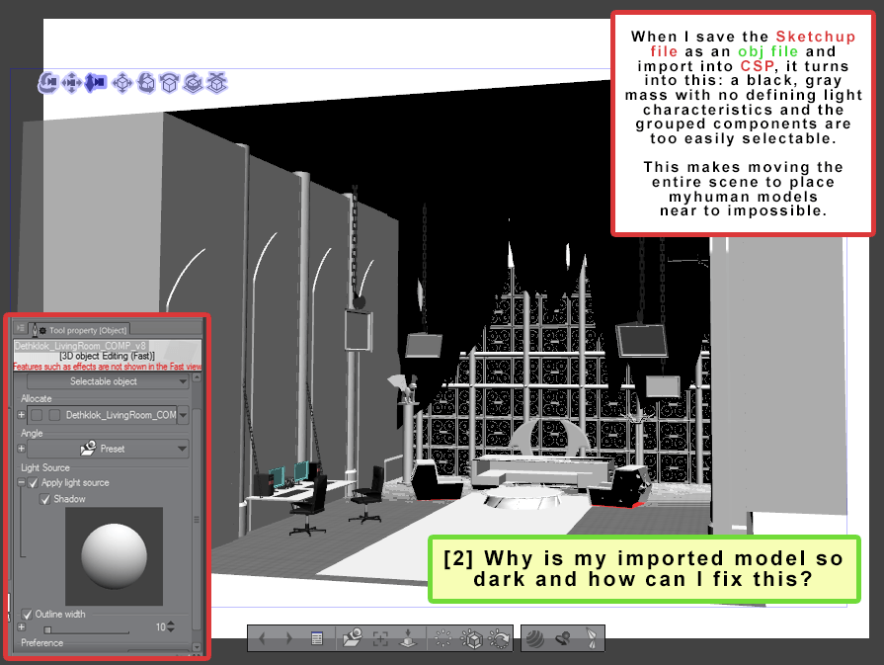The height and width of the screenshot is (665, 884).
Task: Toggle the Apply light source checkbox
Action: click(33, 483)
